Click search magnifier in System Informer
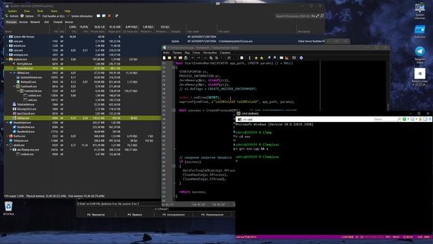The image size is (433, 244). 322,16
